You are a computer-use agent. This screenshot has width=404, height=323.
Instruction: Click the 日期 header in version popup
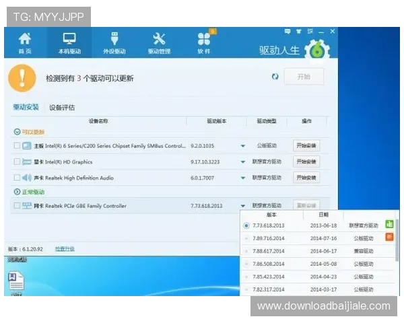[324, 215]
